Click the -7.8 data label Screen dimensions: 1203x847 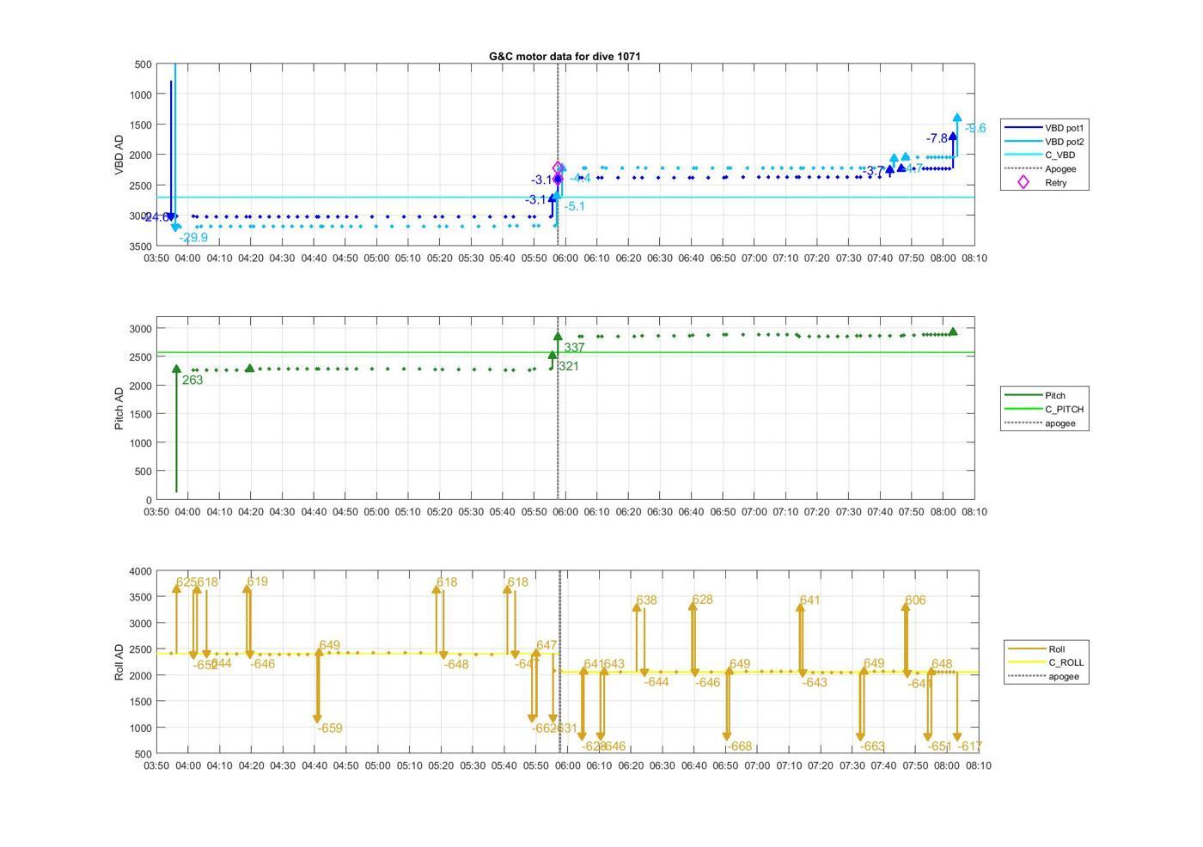tap(937, 138)
